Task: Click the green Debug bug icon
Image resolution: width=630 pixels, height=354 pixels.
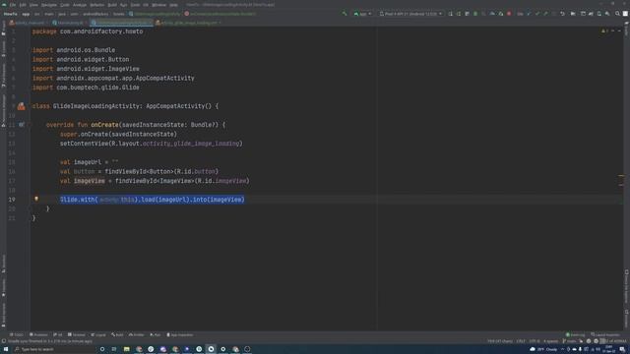Action: click(475, 14)
